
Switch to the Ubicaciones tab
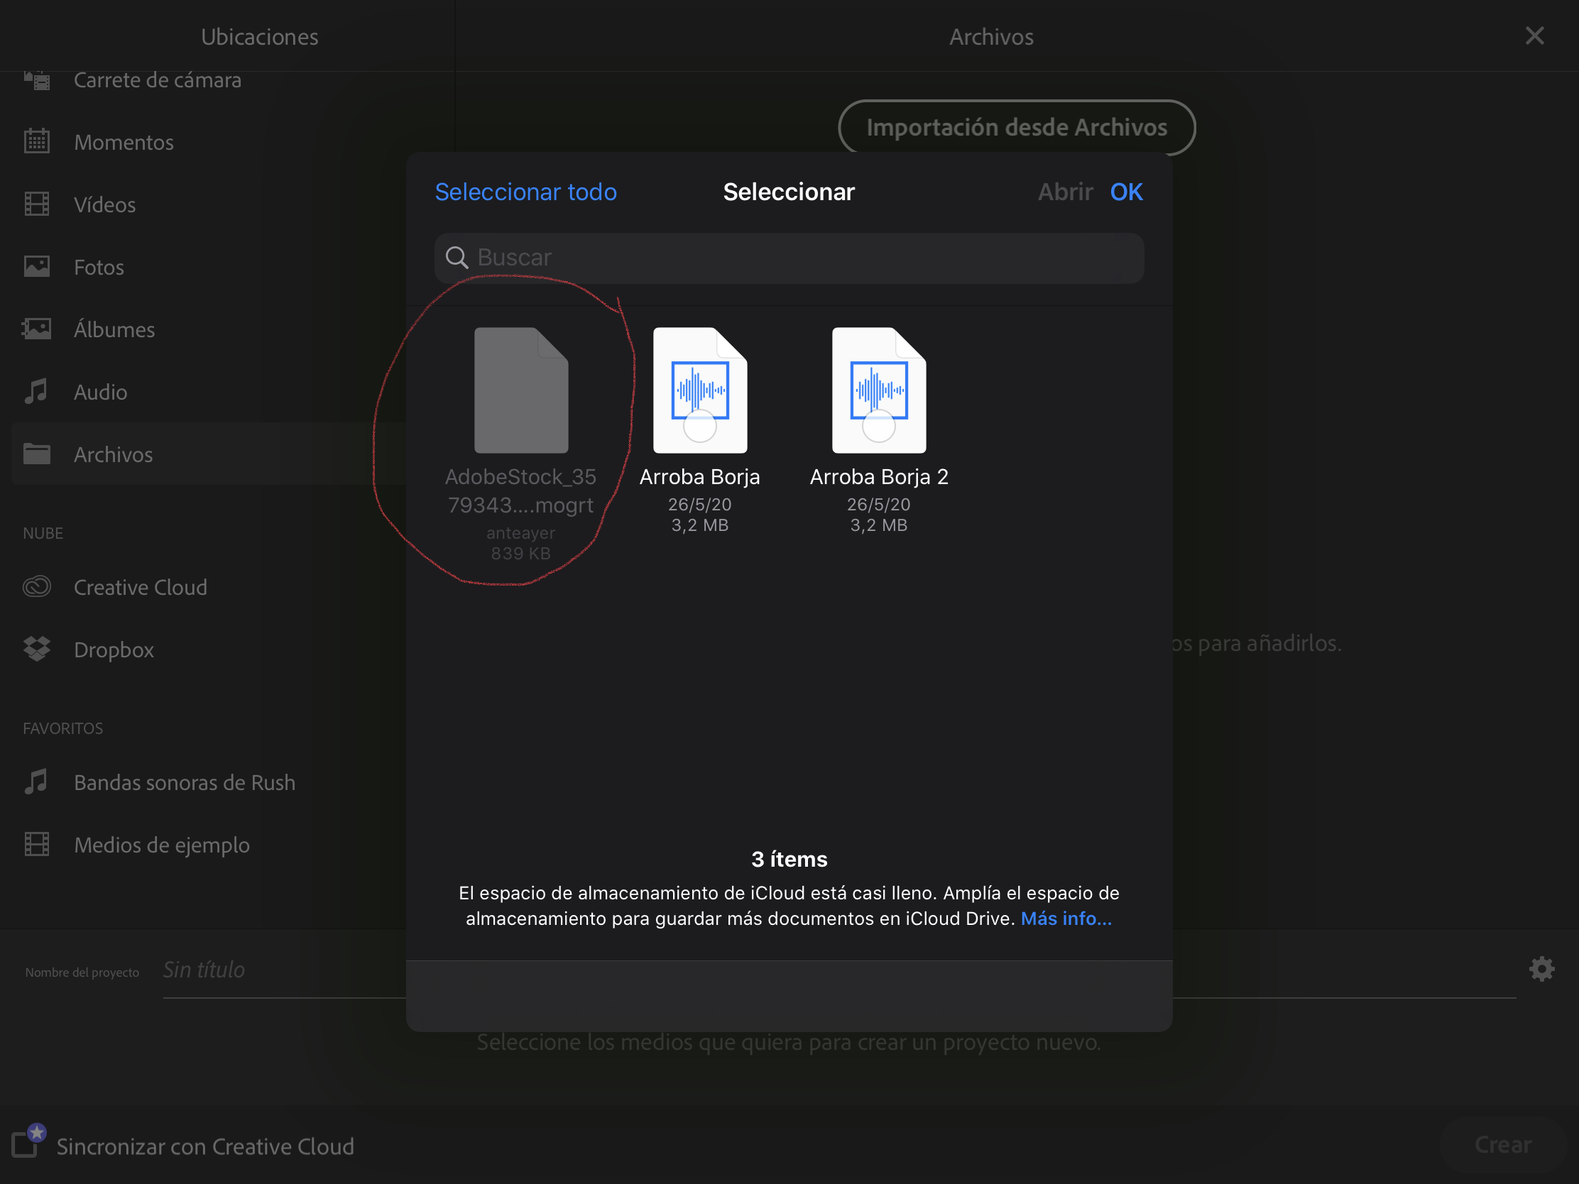(x=259, y=36)
